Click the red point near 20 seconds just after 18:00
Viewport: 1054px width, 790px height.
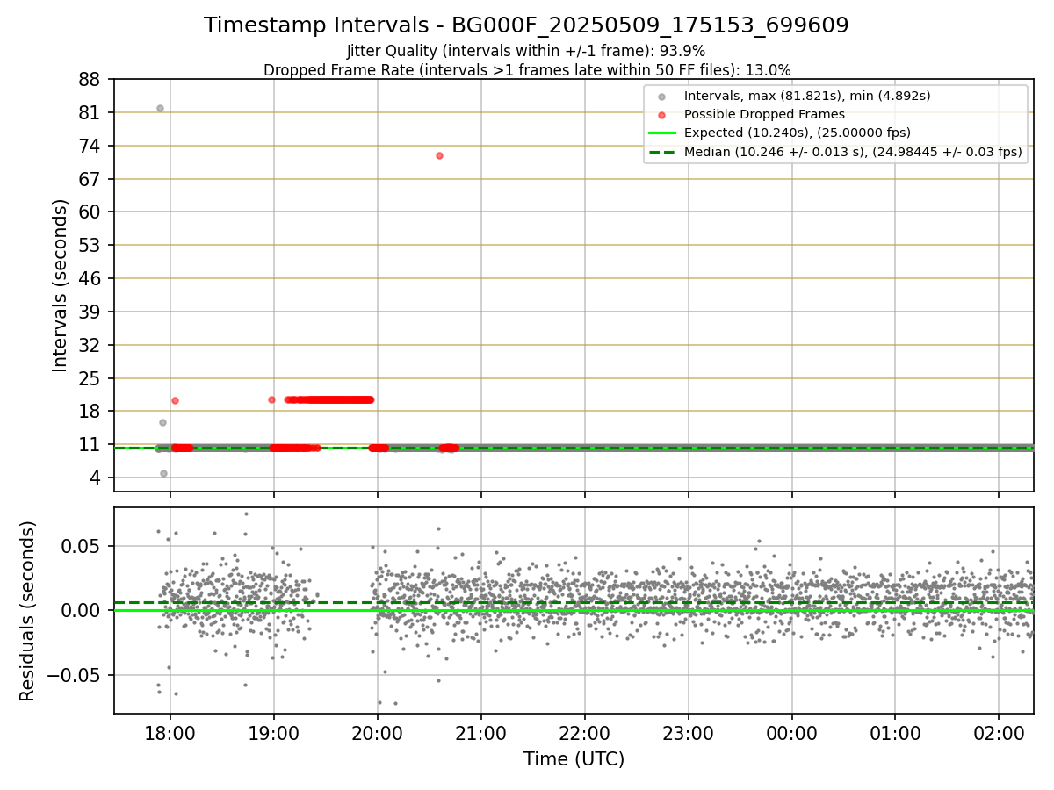click(175, 400)
